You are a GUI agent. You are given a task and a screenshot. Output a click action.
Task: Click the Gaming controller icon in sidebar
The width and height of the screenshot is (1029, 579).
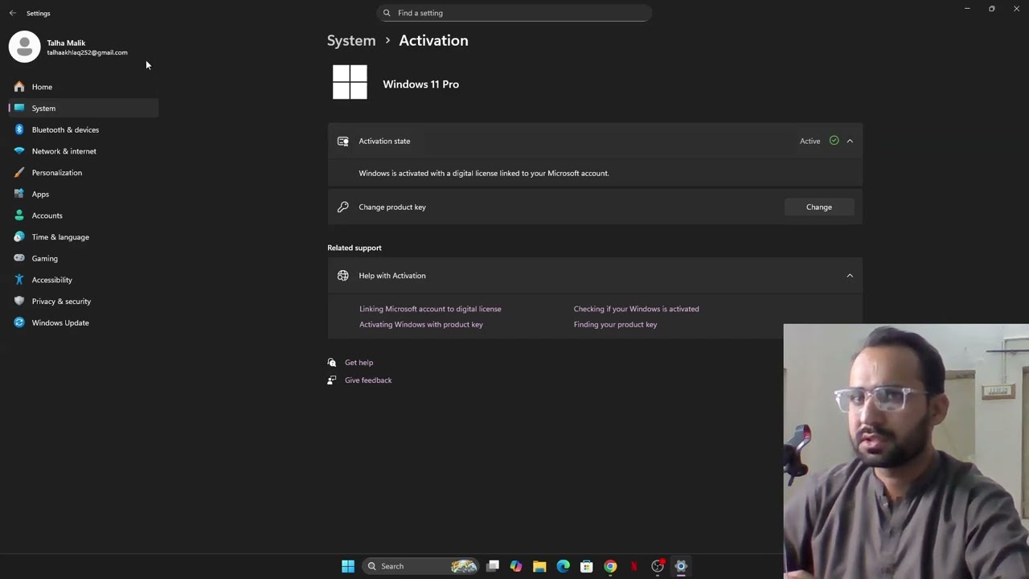pyautogui.click(x=19, y=258)
